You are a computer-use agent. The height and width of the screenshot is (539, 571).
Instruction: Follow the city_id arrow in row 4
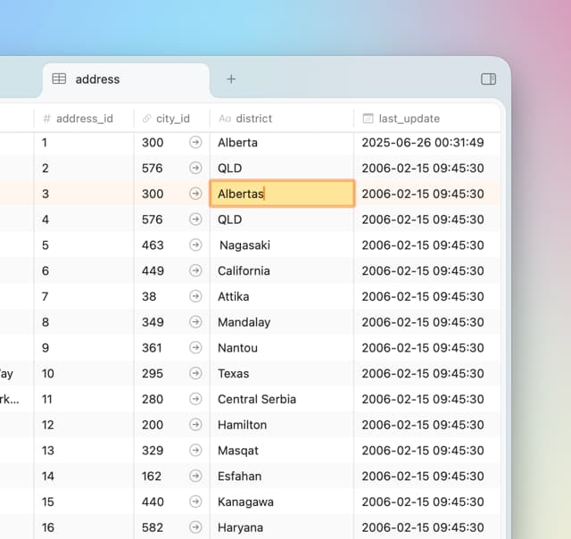pyautogui.click(x=195, y=220)
